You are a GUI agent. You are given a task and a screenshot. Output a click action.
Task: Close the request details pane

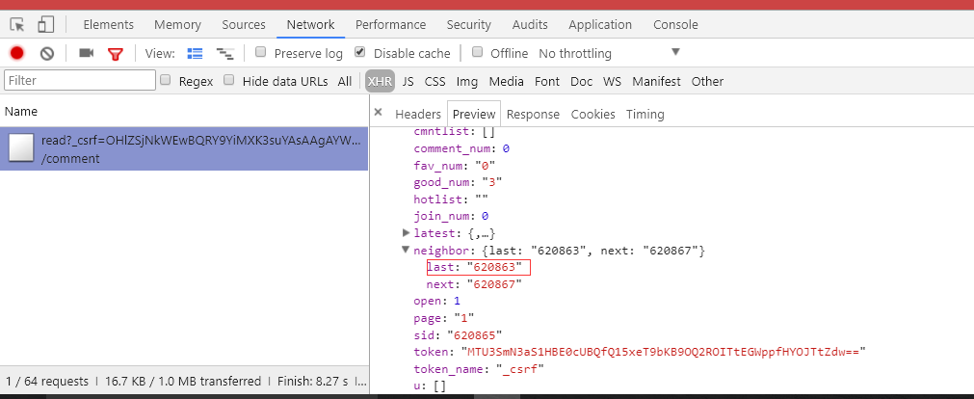(379, 113)
